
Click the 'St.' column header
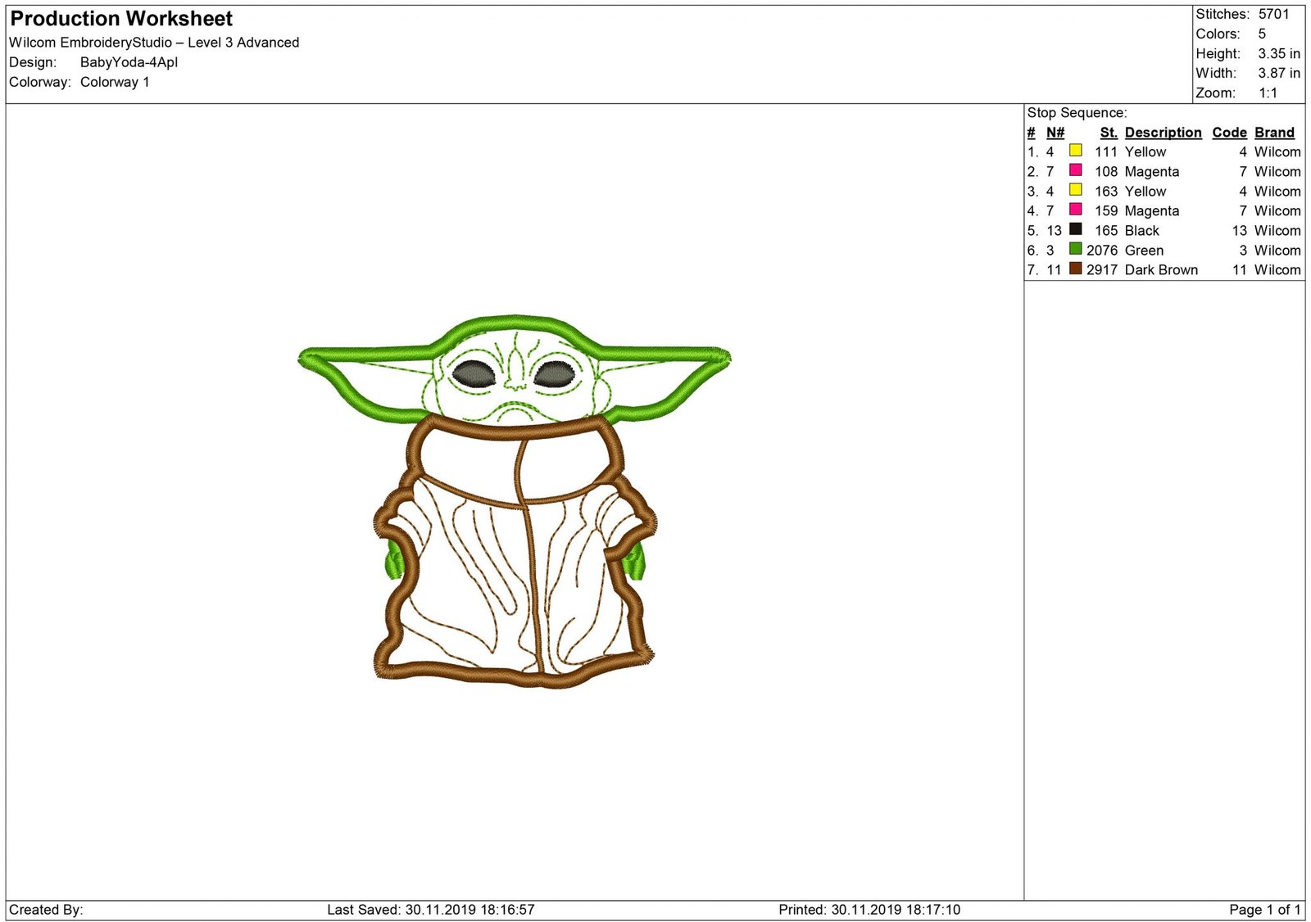(1109, 133)
